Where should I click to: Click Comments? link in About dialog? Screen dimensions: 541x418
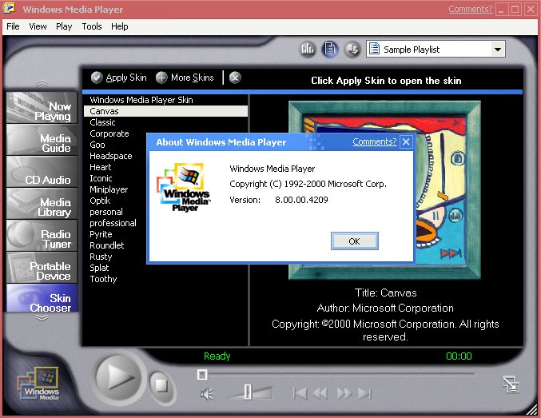coord(375,142)
